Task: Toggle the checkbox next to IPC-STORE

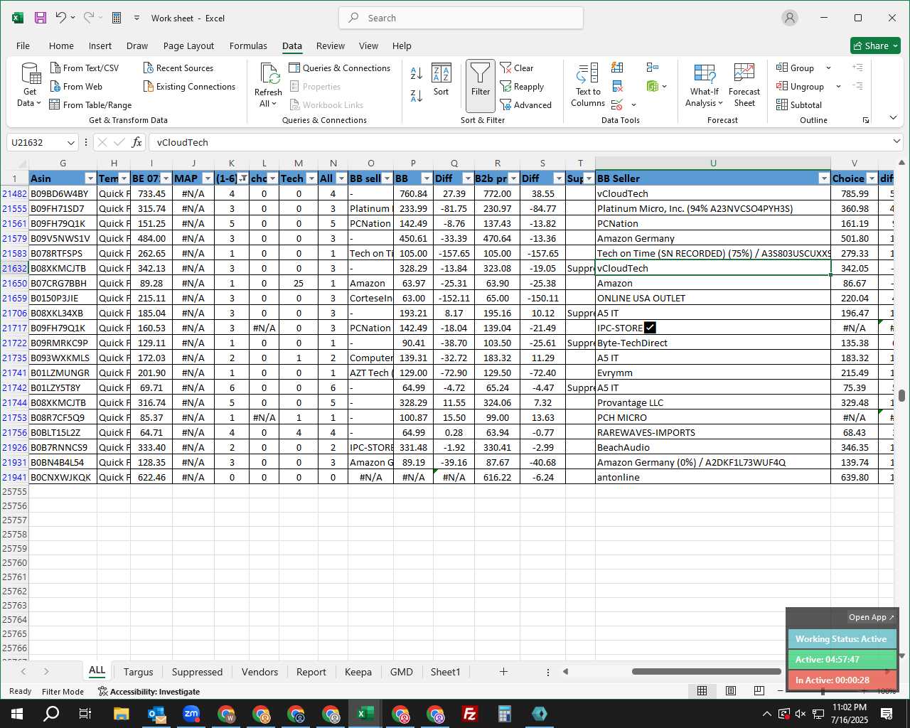Action: click(650, 328)
